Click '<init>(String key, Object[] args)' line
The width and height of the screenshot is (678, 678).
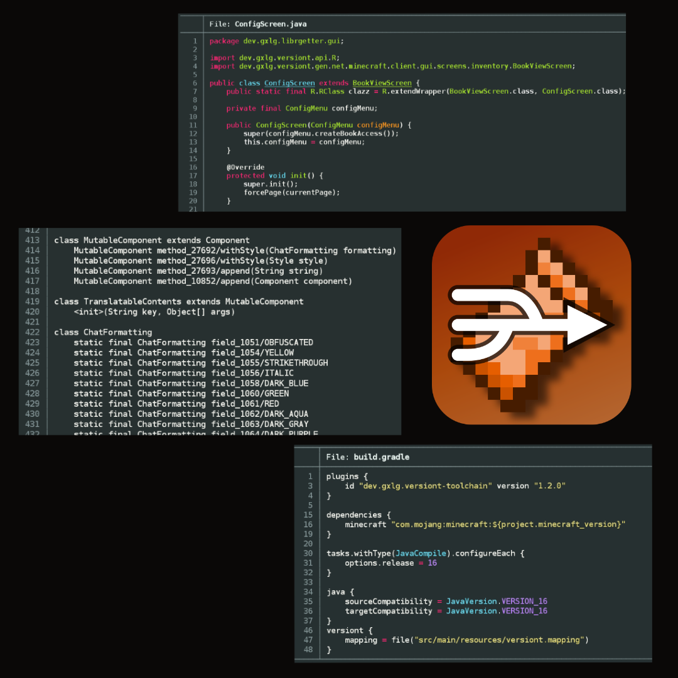(x=154, y=312)
